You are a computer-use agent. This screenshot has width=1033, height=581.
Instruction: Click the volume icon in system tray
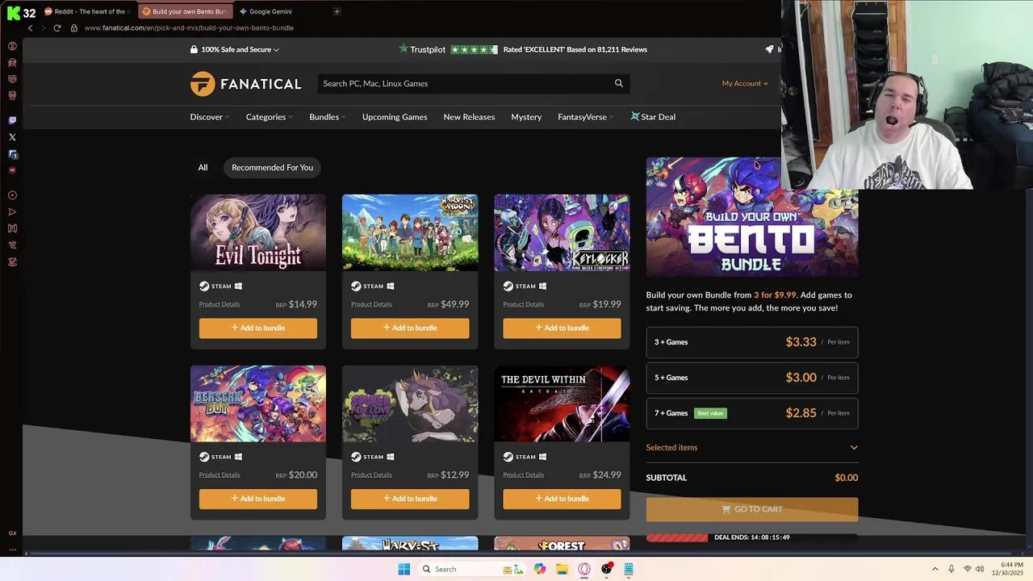click(x=980, y=569)
